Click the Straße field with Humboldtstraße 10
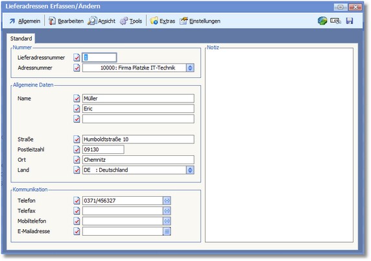Viewport: 371px width, 261px height. [x=138, y=139]
